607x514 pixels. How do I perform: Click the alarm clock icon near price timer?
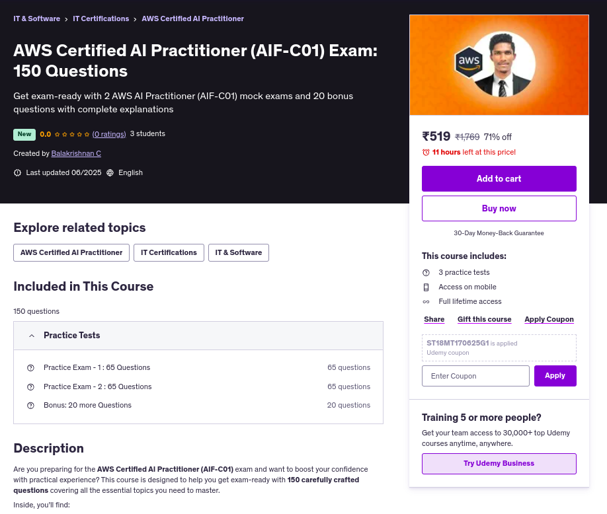426,152
